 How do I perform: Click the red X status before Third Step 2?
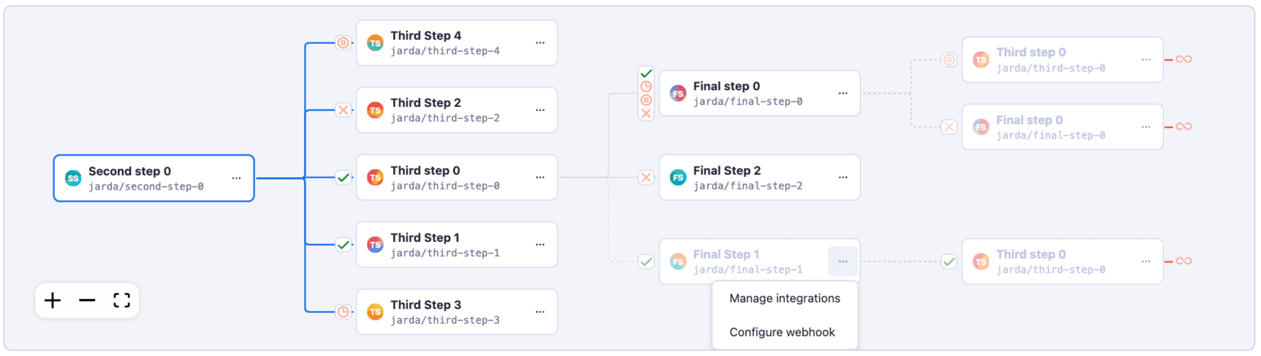(344, 110)
